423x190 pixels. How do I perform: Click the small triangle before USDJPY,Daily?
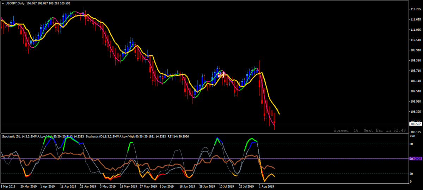pos(3,3)
